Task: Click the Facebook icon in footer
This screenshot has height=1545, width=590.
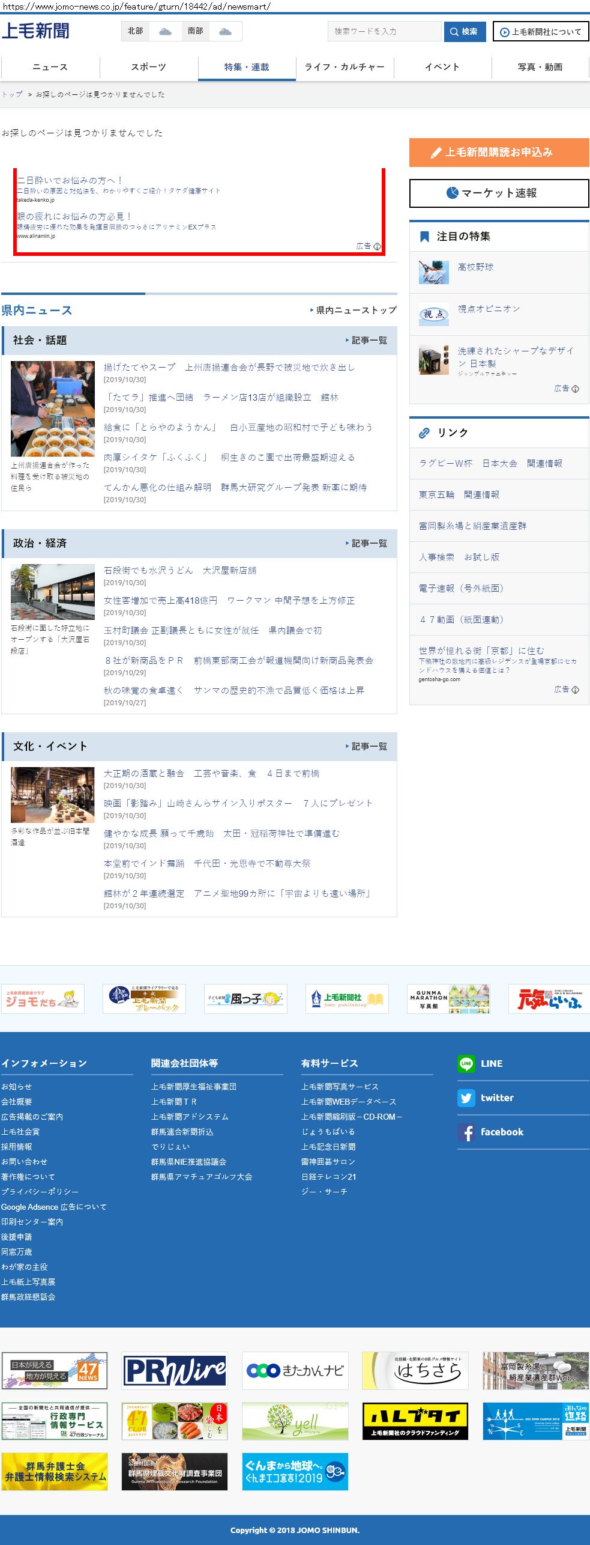Action: coord(466,1132)
